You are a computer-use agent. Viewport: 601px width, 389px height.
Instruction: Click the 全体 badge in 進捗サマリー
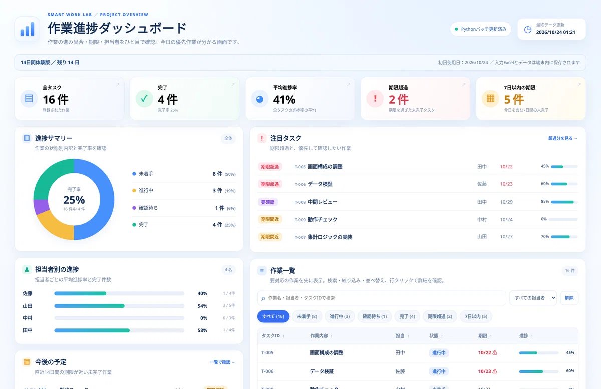[228, 138]
